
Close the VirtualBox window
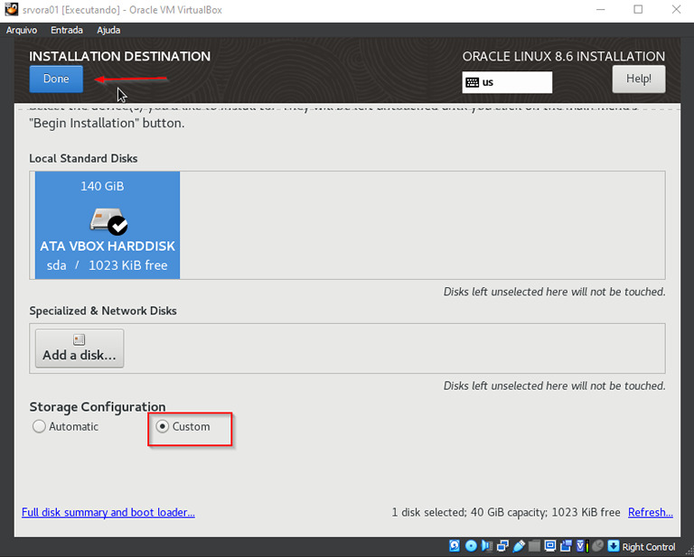(x=676, y=9)
